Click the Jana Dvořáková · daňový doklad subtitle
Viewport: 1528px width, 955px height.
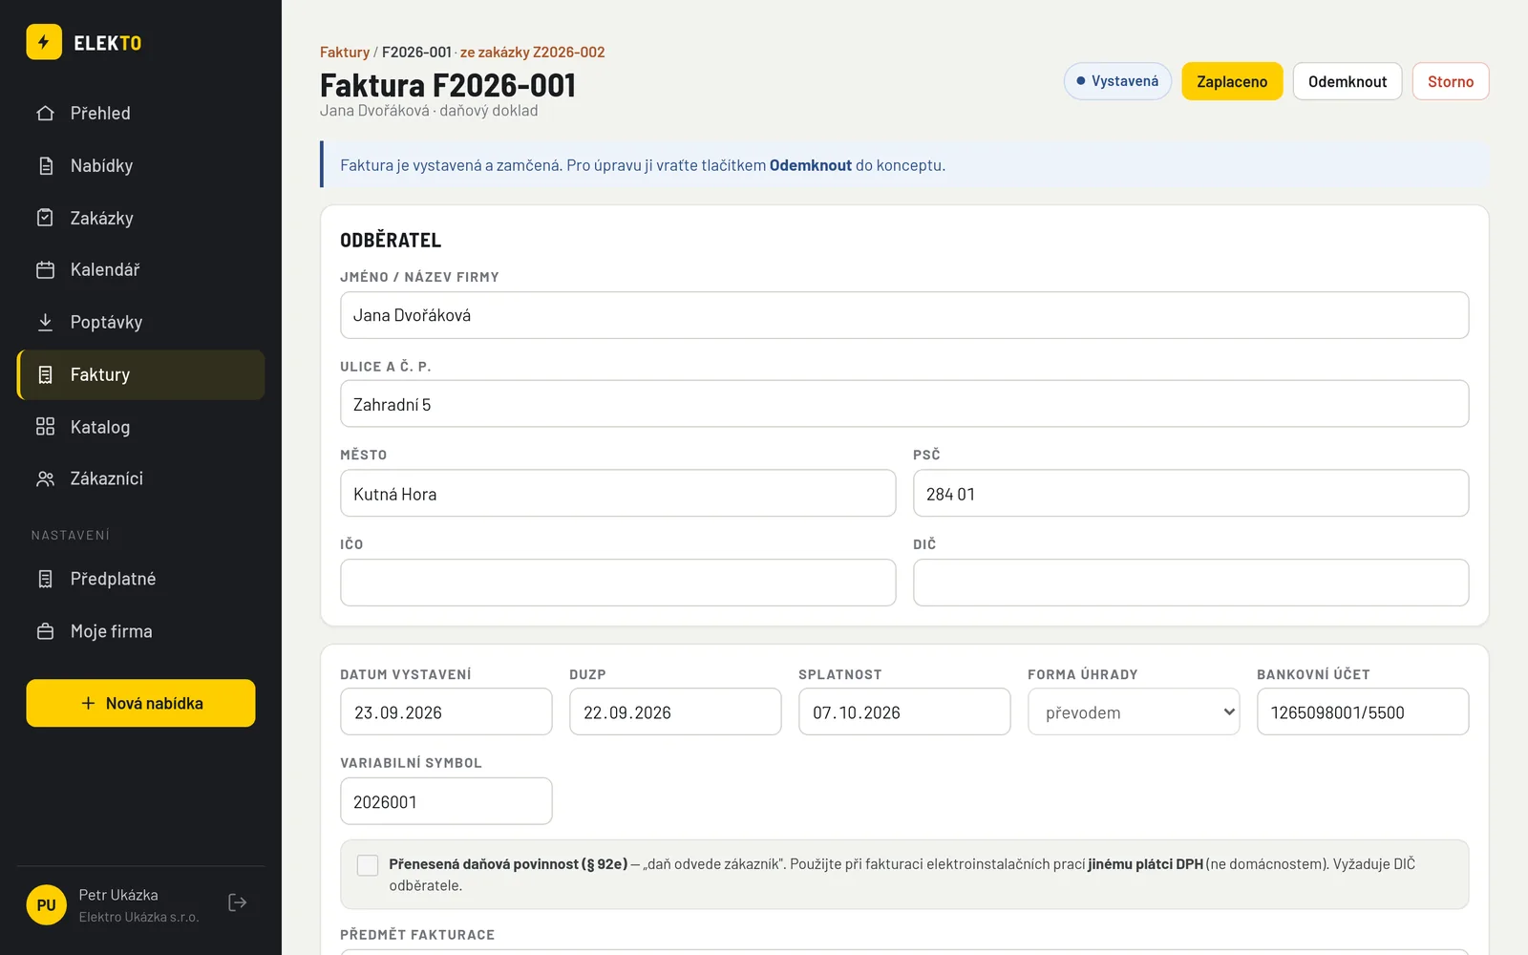pyautogui.click(x=429, y=111)
